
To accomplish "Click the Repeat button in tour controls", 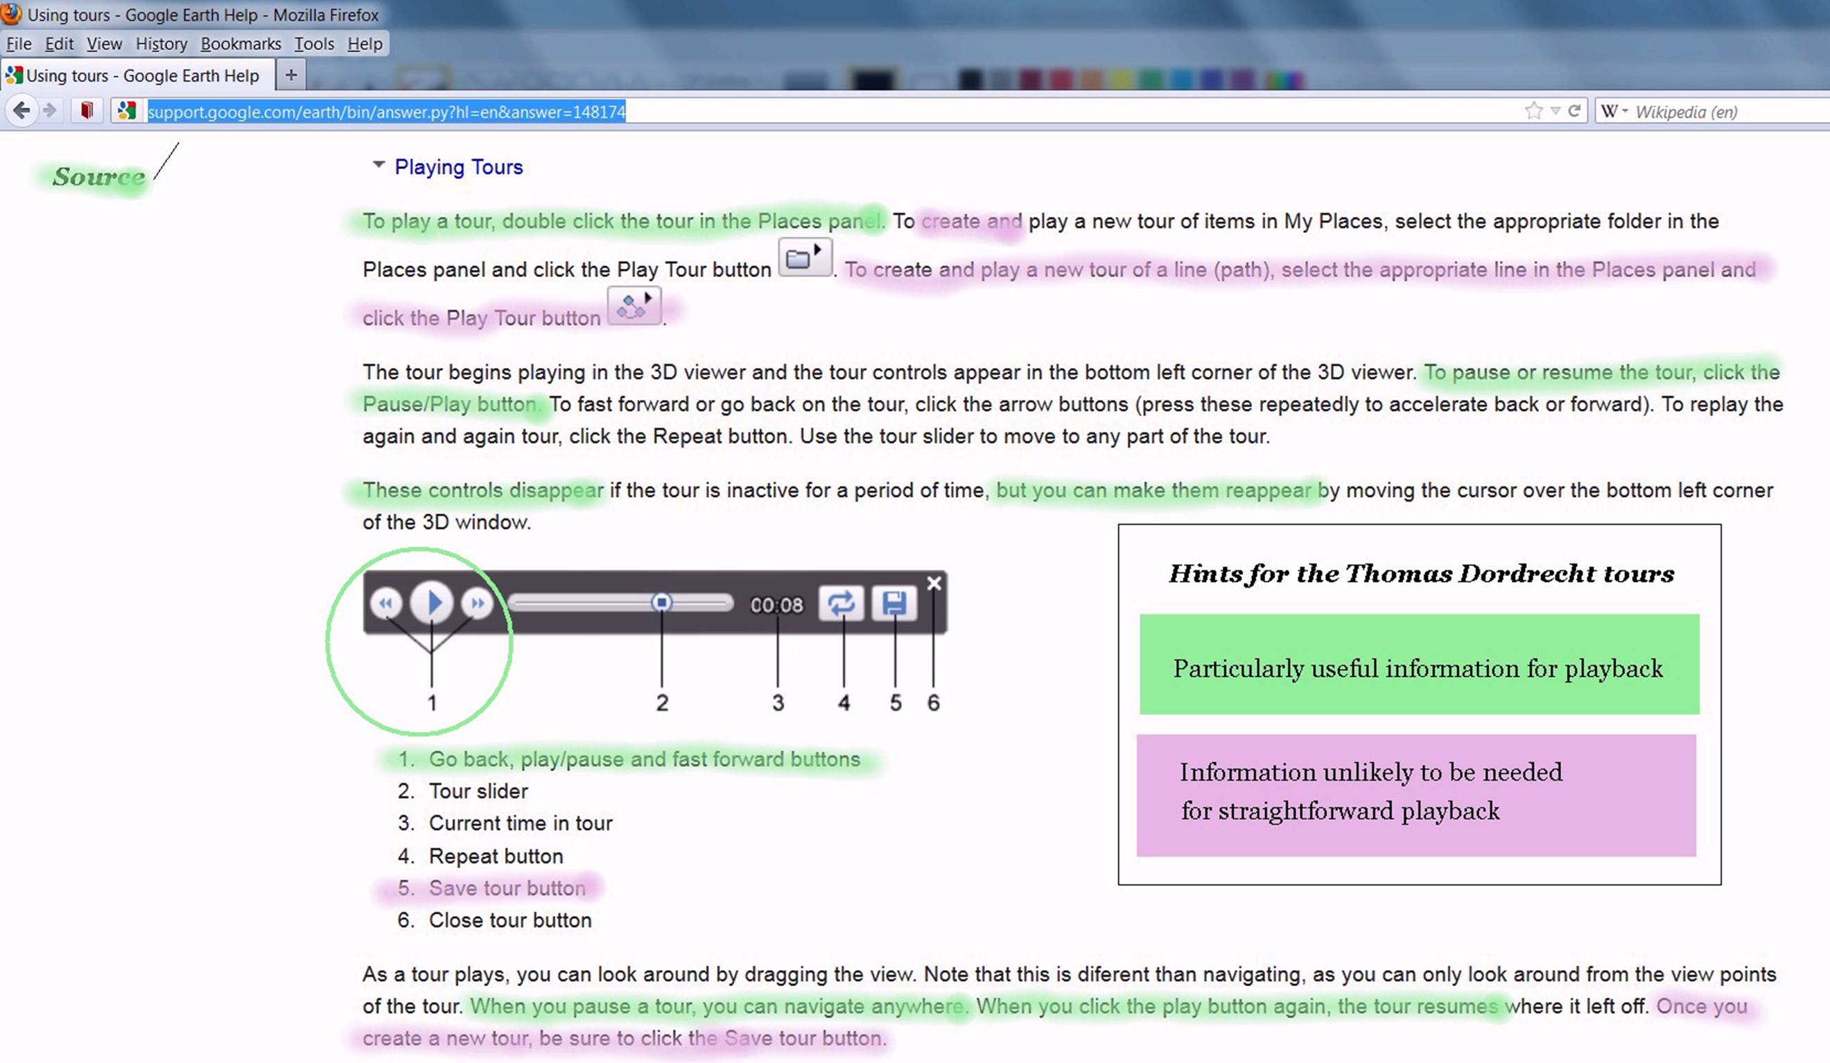I will tap(841, 604).
